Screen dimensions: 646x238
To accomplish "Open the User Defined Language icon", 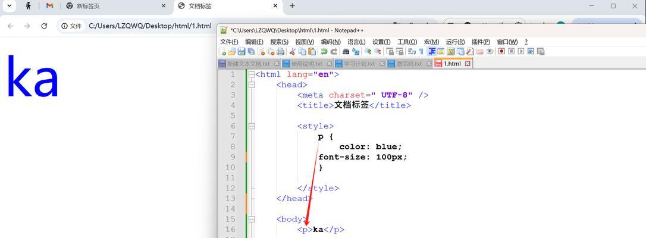I will pyautogui.click(x=441, y=52).
